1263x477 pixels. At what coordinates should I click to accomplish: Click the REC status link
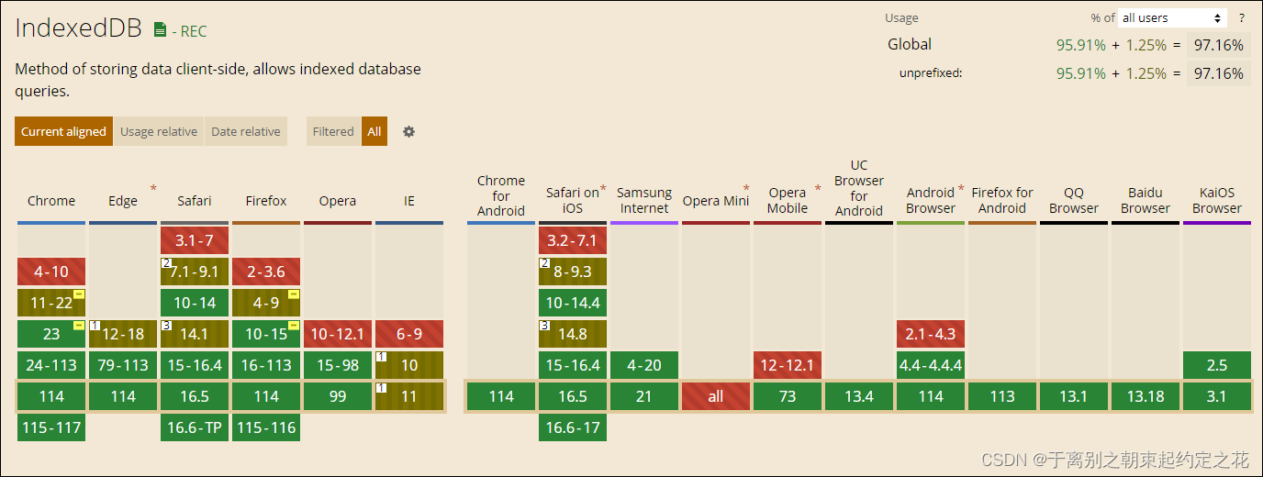[193, 31]
